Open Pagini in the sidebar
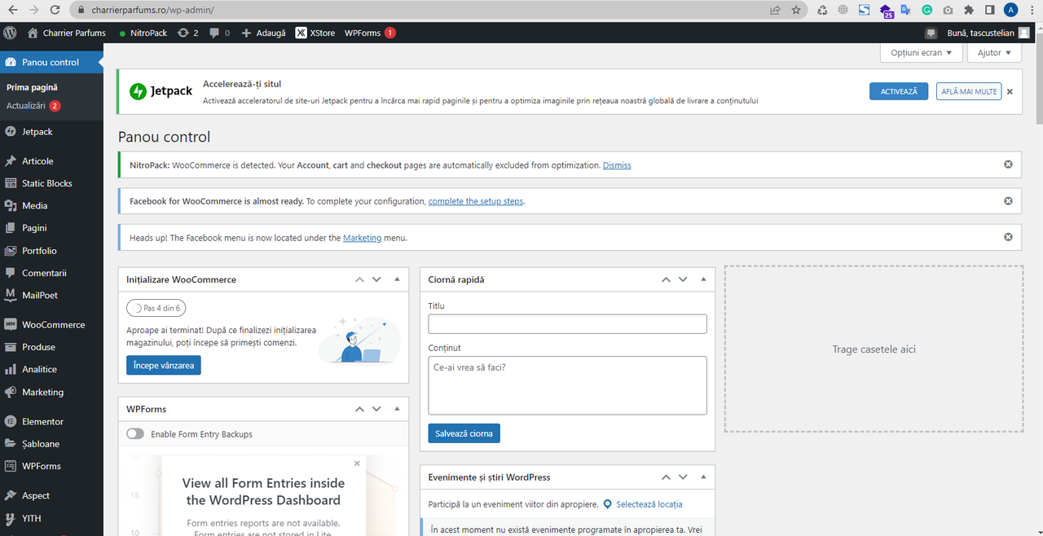Image resolution: width=1043 pixels, height=536 pixels. pyautogui.click(x=51, y=228)
